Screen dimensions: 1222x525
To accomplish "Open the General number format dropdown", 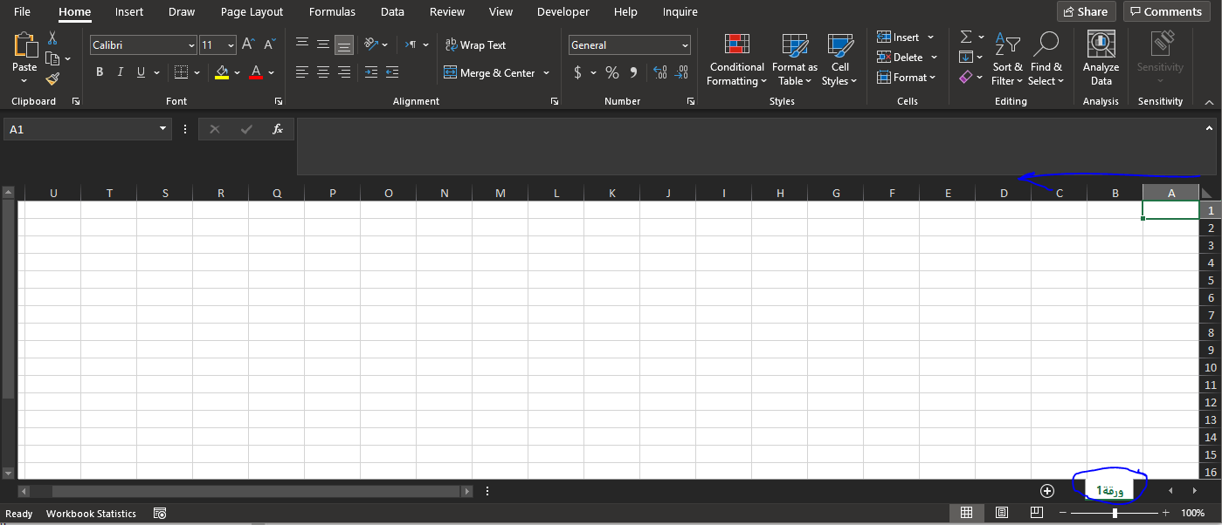I will (x=685, y=45).
